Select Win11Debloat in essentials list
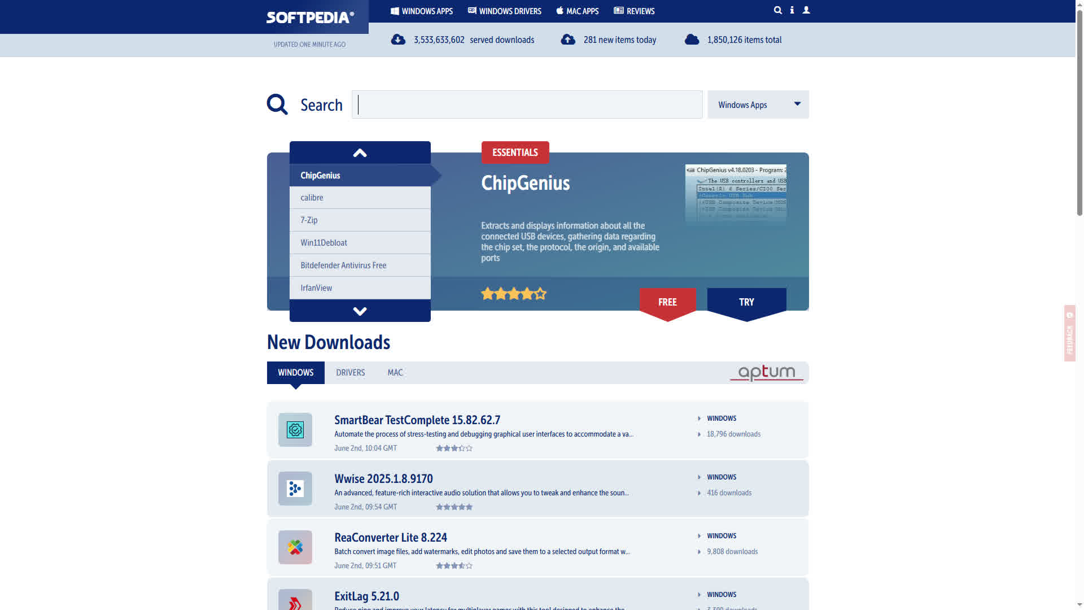The height and width of the screenshot is (610, 1084). (360, 243)
